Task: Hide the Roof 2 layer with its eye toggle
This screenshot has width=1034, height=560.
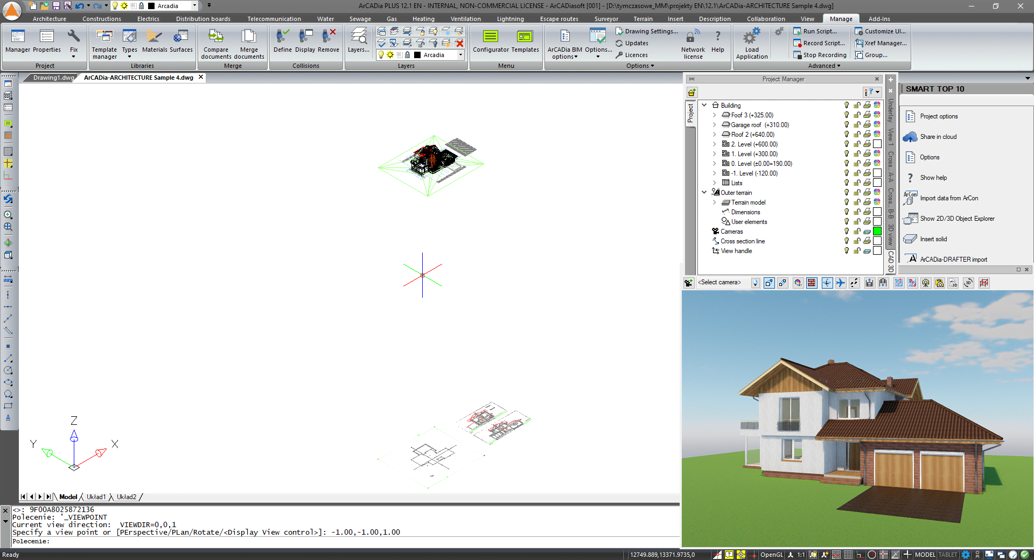Action: (846, 135)
